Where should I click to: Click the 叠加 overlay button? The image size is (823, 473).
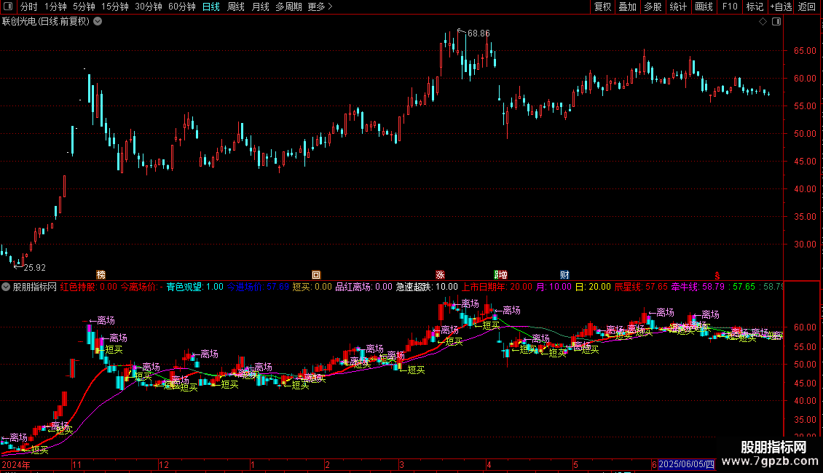click(x=627, y=7)
